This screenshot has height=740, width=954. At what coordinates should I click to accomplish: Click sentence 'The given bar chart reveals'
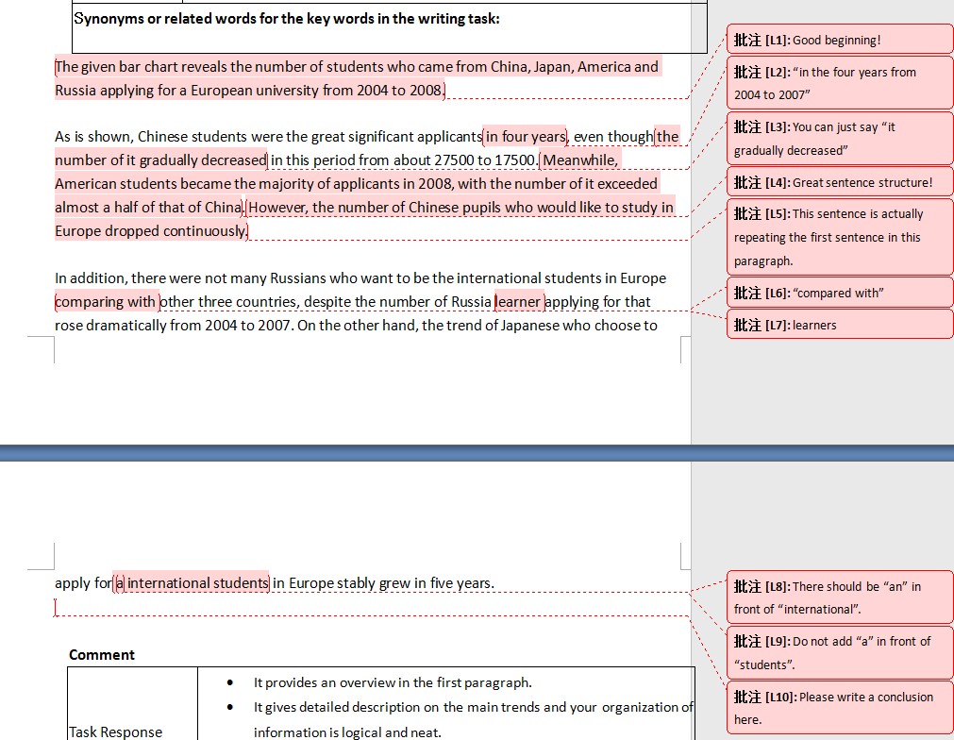pos(357,78)
